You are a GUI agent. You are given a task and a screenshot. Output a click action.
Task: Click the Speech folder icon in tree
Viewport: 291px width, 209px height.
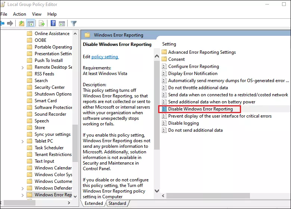click(x=29, y=121)
